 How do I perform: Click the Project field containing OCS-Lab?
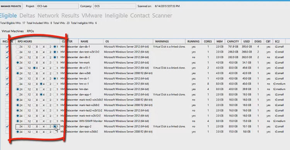pos(57,6)
